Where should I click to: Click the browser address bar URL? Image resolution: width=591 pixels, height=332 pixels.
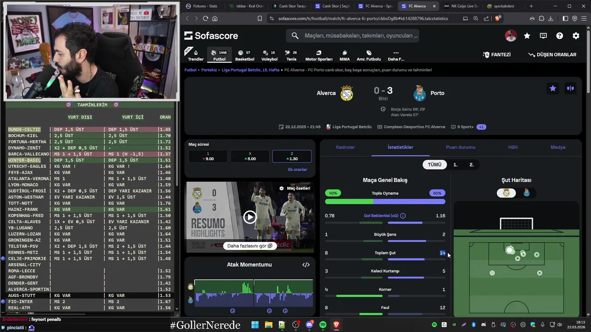pyautogui.click(x=363, y=18)
